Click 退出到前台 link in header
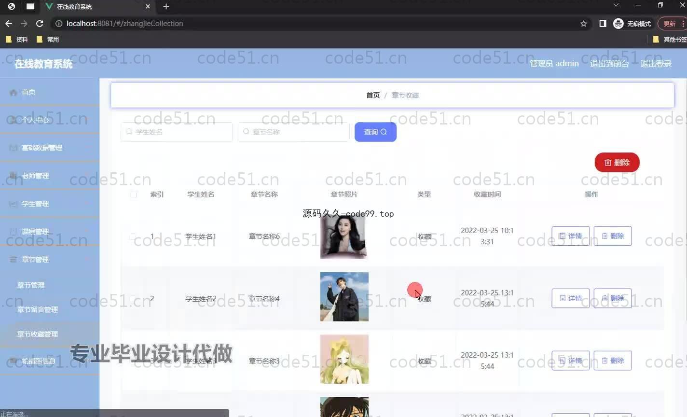 (609, 63)
